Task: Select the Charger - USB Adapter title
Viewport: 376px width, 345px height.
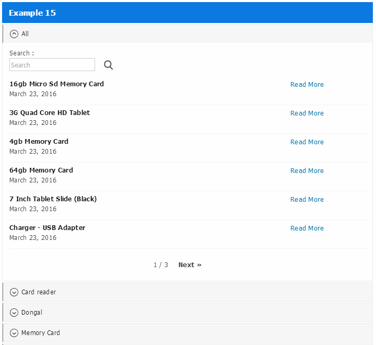Action: 47,228
